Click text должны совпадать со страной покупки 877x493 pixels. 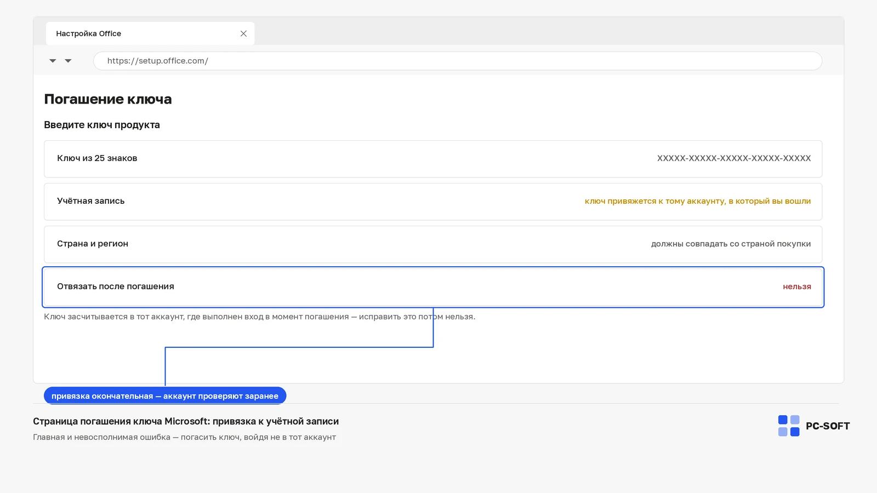tap(731, 244)
